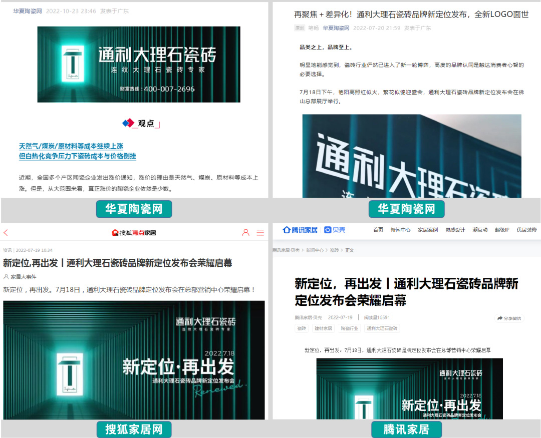
Task: Click the 腾讯家居 caption label below the article
Action: [406, 429]
